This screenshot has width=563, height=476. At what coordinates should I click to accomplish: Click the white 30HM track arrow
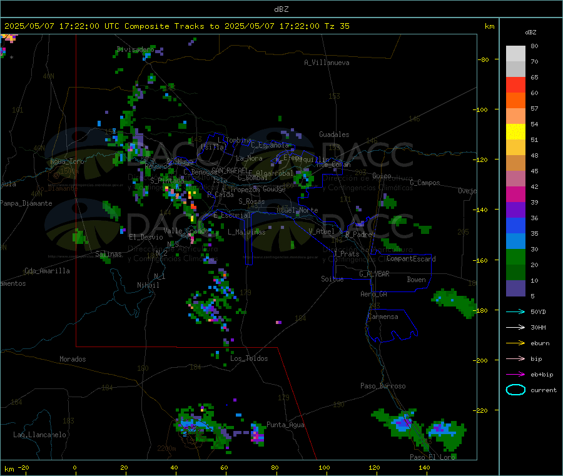pyautogui.click(x=515, y=327)
